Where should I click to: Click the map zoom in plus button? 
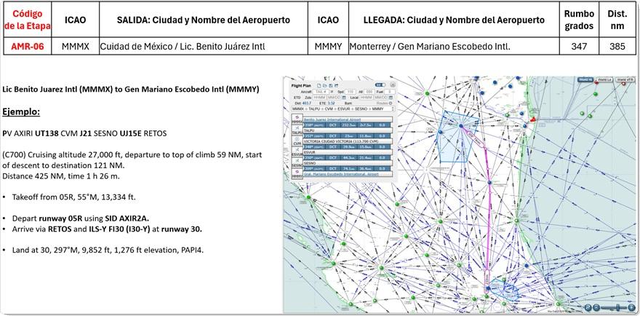click(632, 307)
